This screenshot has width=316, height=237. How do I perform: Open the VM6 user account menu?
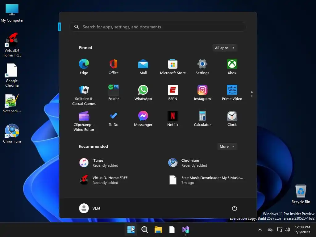90,208
